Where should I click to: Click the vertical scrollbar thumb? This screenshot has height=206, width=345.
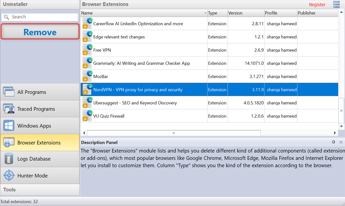pos(341,111)
